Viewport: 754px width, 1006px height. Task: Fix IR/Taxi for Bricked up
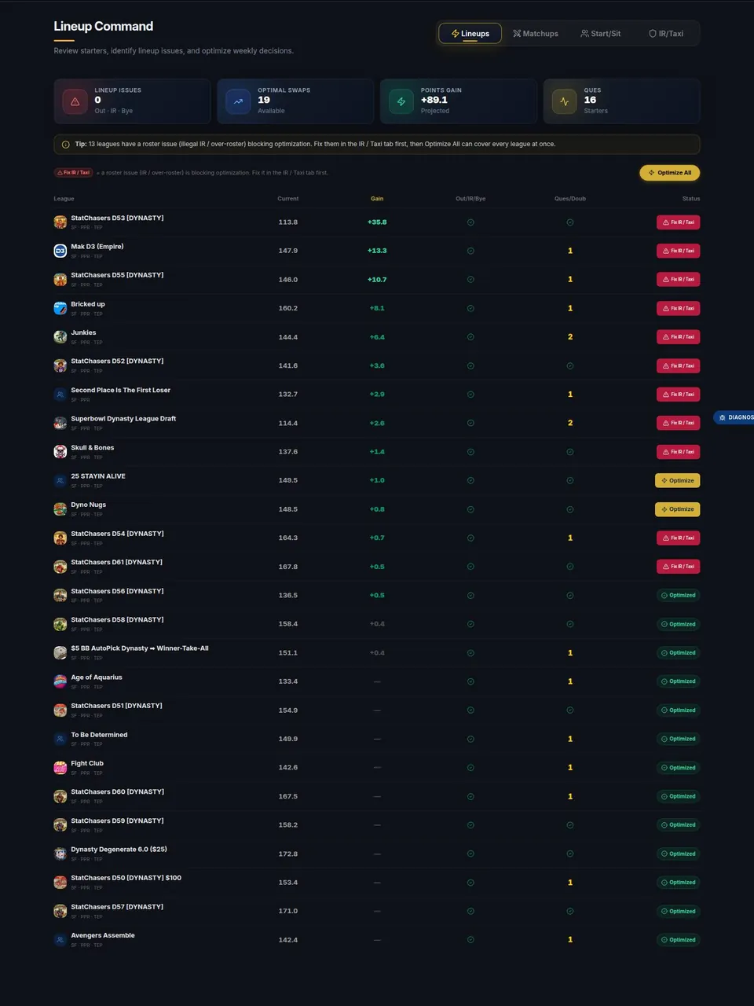coord(678,308)
